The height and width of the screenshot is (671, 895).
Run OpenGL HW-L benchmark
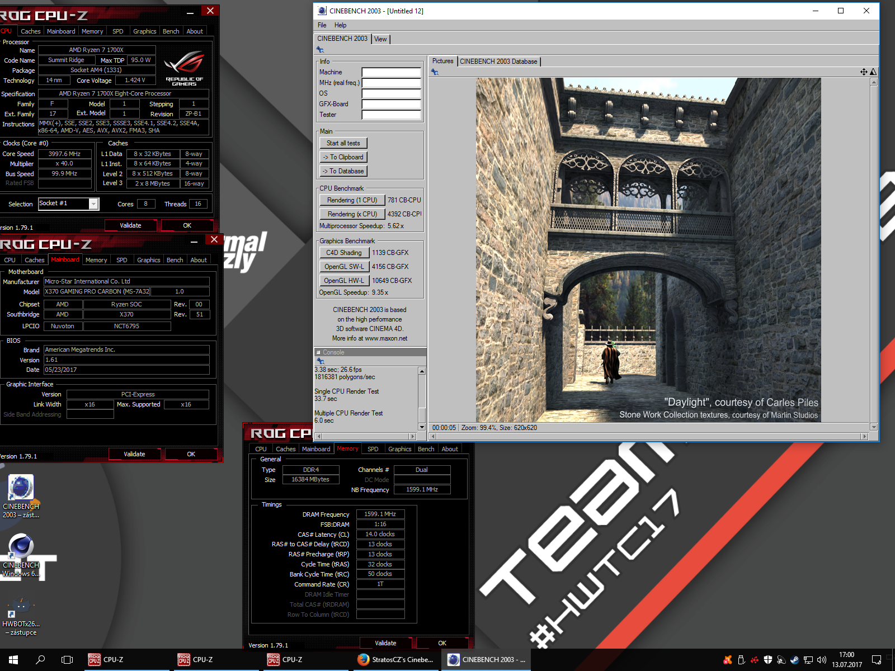click(344, 281)
